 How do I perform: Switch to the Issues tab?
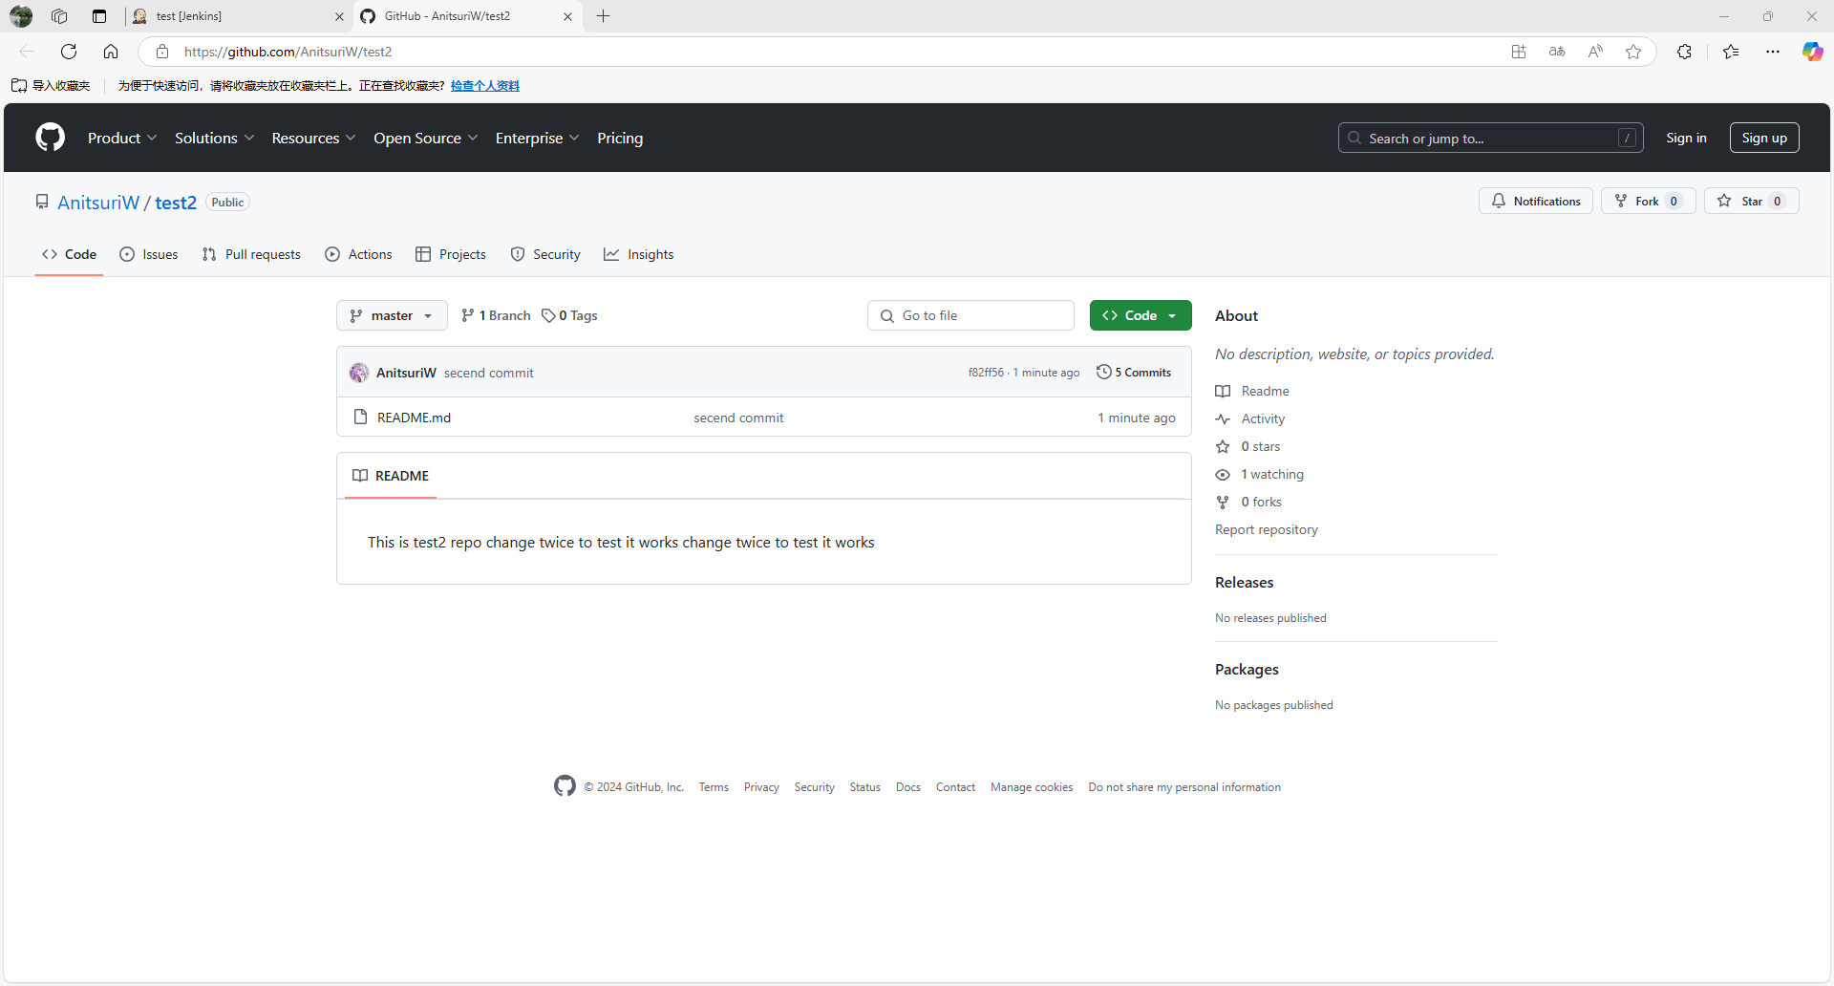(x=149, y=255)
